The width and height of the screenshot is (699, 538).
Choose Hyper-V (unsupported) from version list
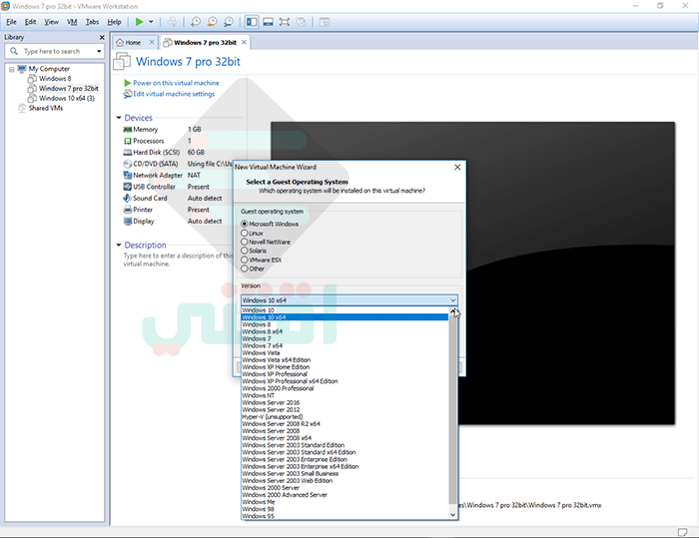coord(345,417)
